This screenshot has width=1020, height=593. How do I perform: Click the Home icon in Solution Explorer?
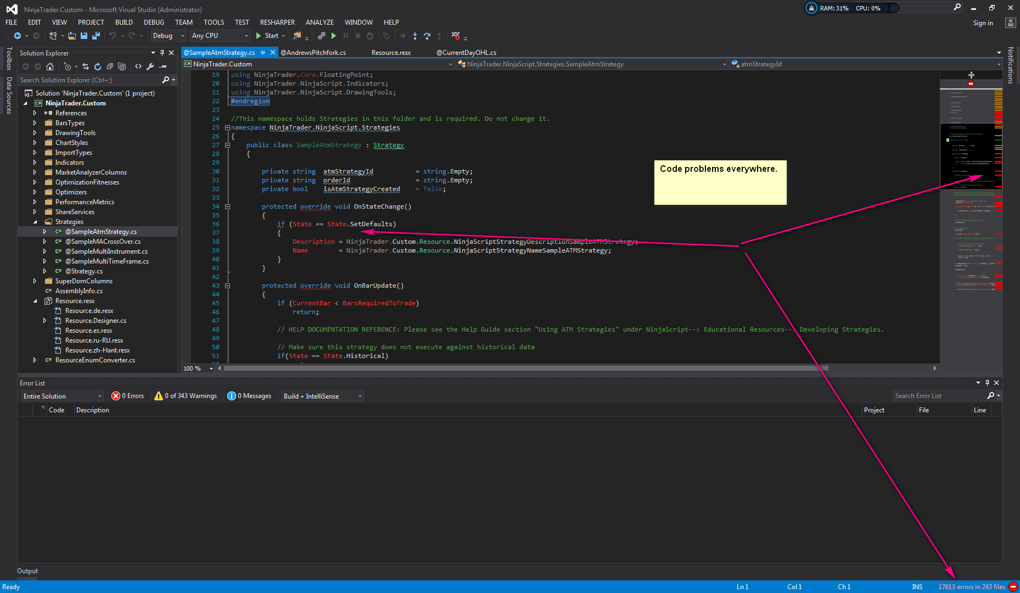click(50, 66)
